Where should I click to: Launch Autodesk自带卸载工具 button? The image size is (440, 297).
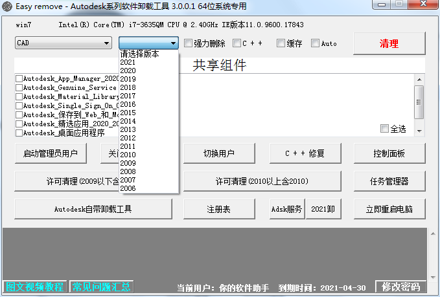coord(93,209)
